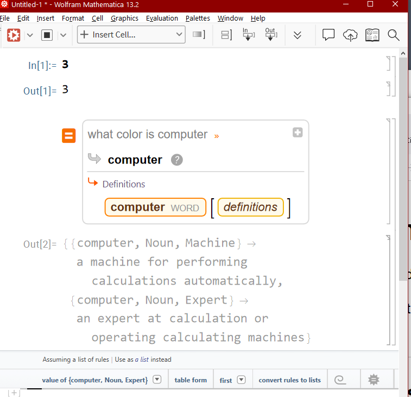This screenshot has width=411, height=397.
Task: Click the Out[1]= label
Action: coord(40,91)
